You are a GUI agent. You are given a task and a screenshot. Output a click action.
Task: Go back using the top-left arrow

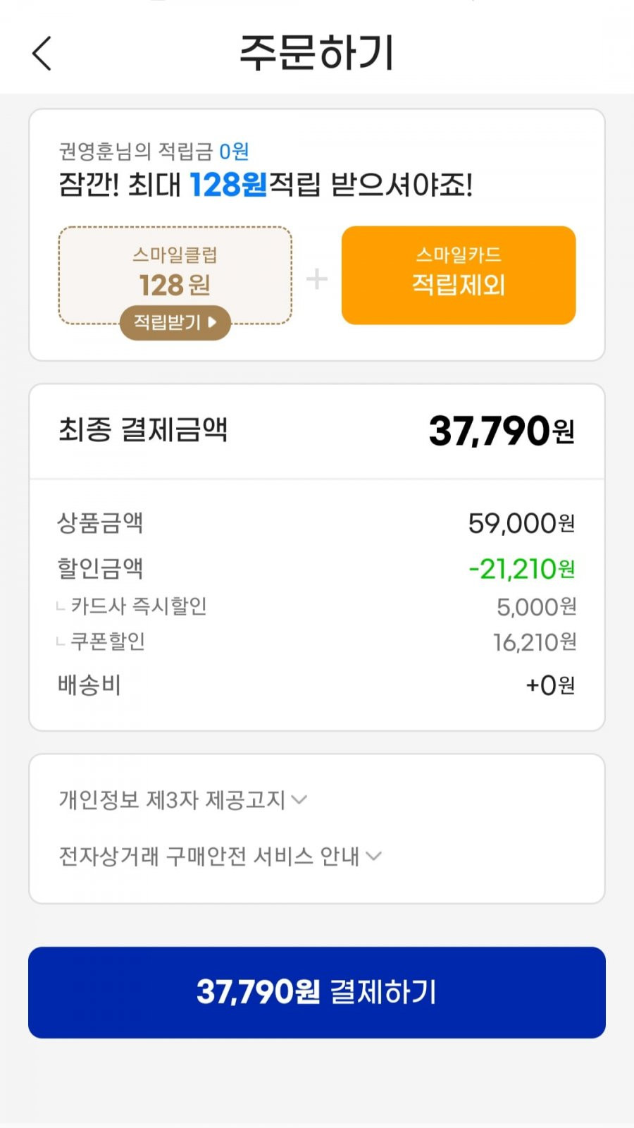[x=42, y=54]
